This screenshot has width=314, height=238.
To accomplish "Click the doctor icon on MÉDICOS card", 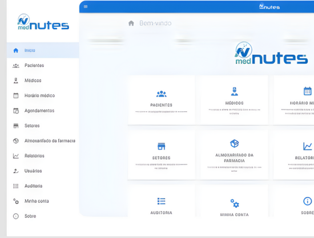I will 235,91.
